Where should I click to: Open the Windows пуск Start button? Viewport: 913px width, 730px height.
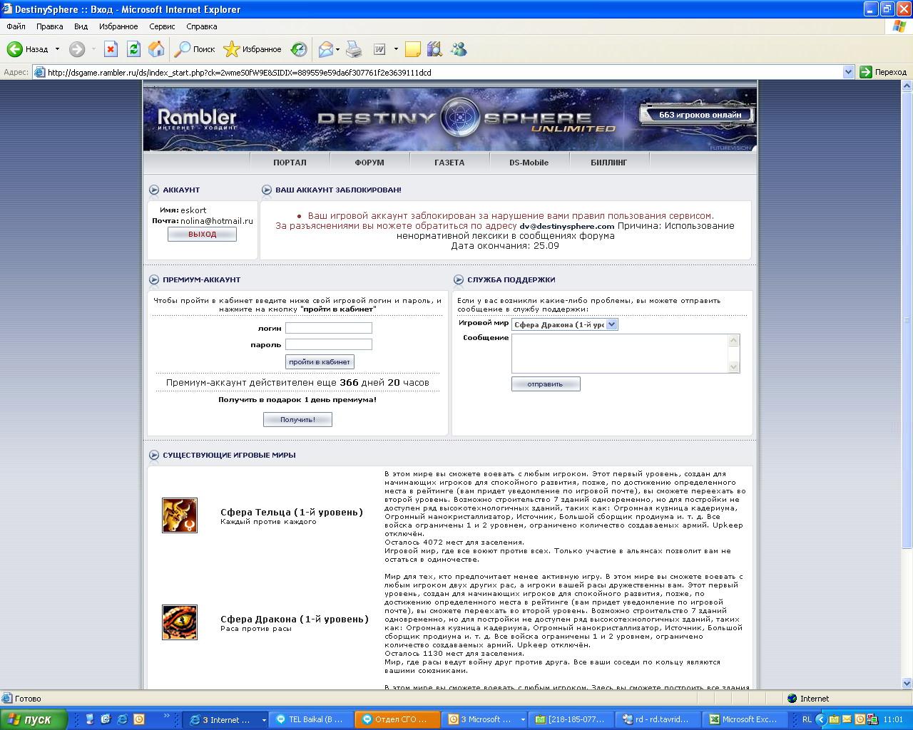click(34, 719)
